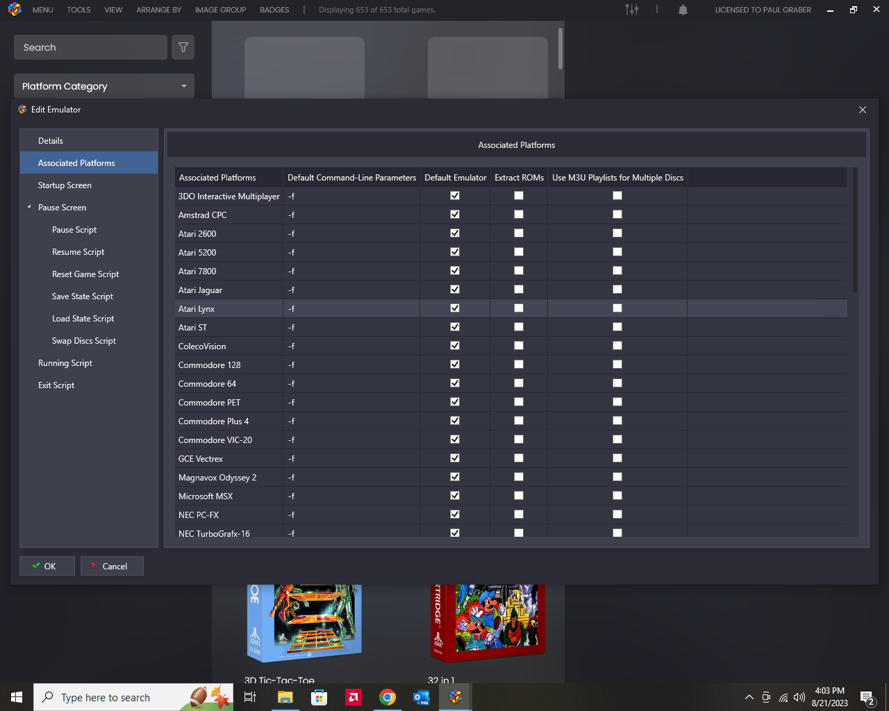The width and height of the screenshot is (889, 711).
Task: Open the Platform Category dropdown
Action: pyautogui.click(x=104, y=86)
